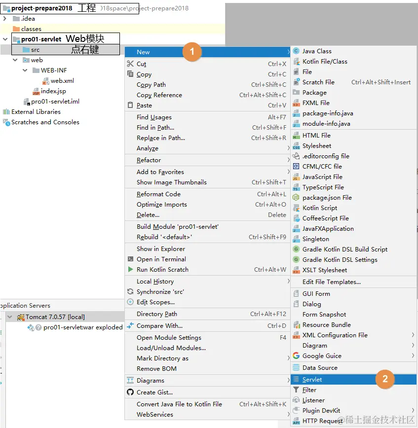The width and height of the screenshot is (418, 428).
Task: Open the Mark Directory as submenu arrow
Action: tap(288, 358)
